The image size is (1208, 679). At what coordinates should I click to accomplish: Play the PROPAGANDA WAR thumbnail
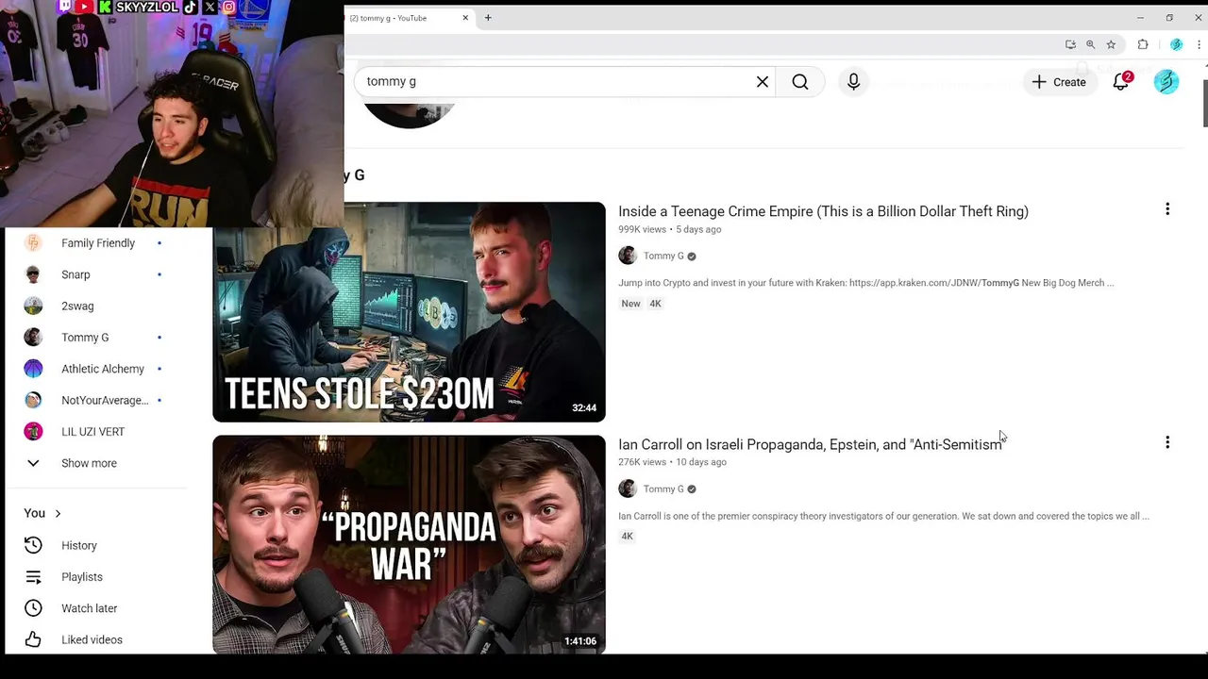pos(409,544)
